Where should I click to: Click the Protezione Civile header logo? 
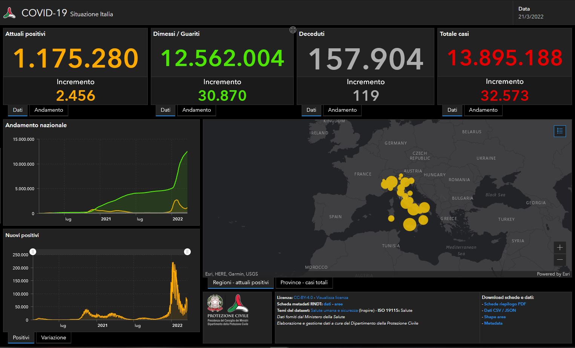coord(9,13)
